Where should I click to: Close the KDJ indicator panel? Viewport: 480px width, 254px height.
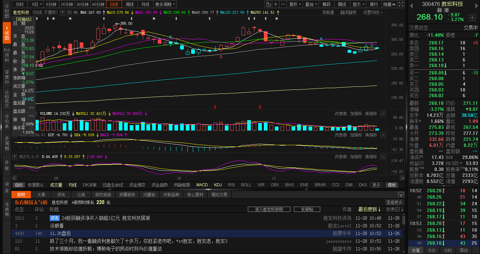[383, 157]
